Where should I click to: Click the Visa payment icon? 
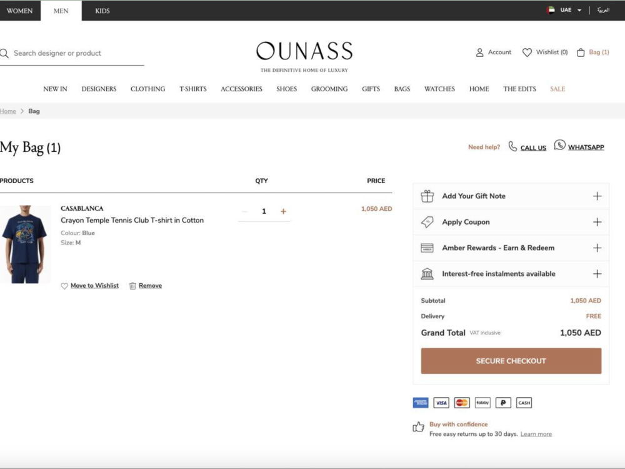point(441,403)
